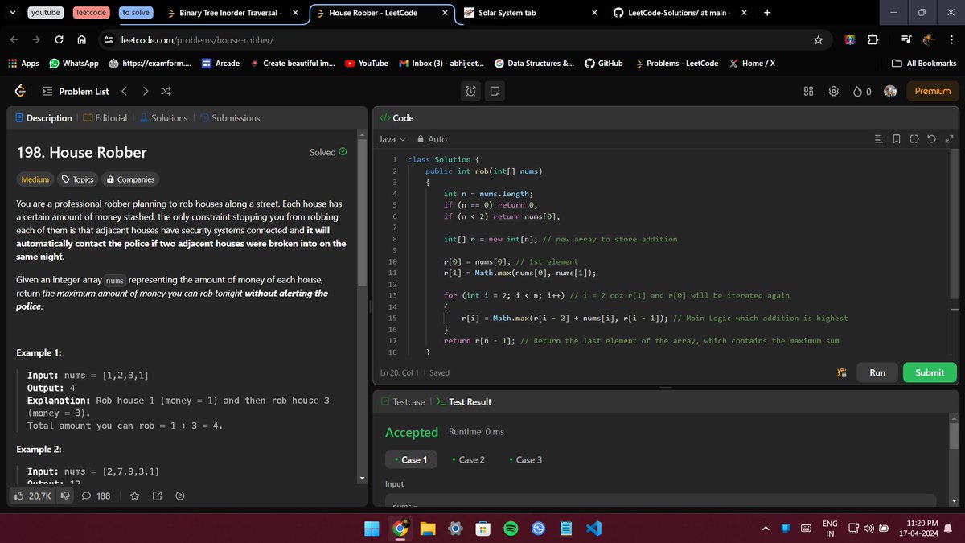Format code with the align icon
965x543 pixels.
(x=879, y=139)
